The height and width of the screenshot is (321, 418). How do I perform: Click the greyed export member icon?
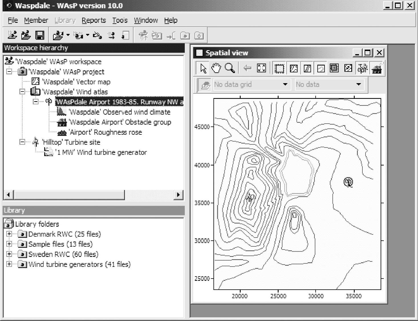157,36
